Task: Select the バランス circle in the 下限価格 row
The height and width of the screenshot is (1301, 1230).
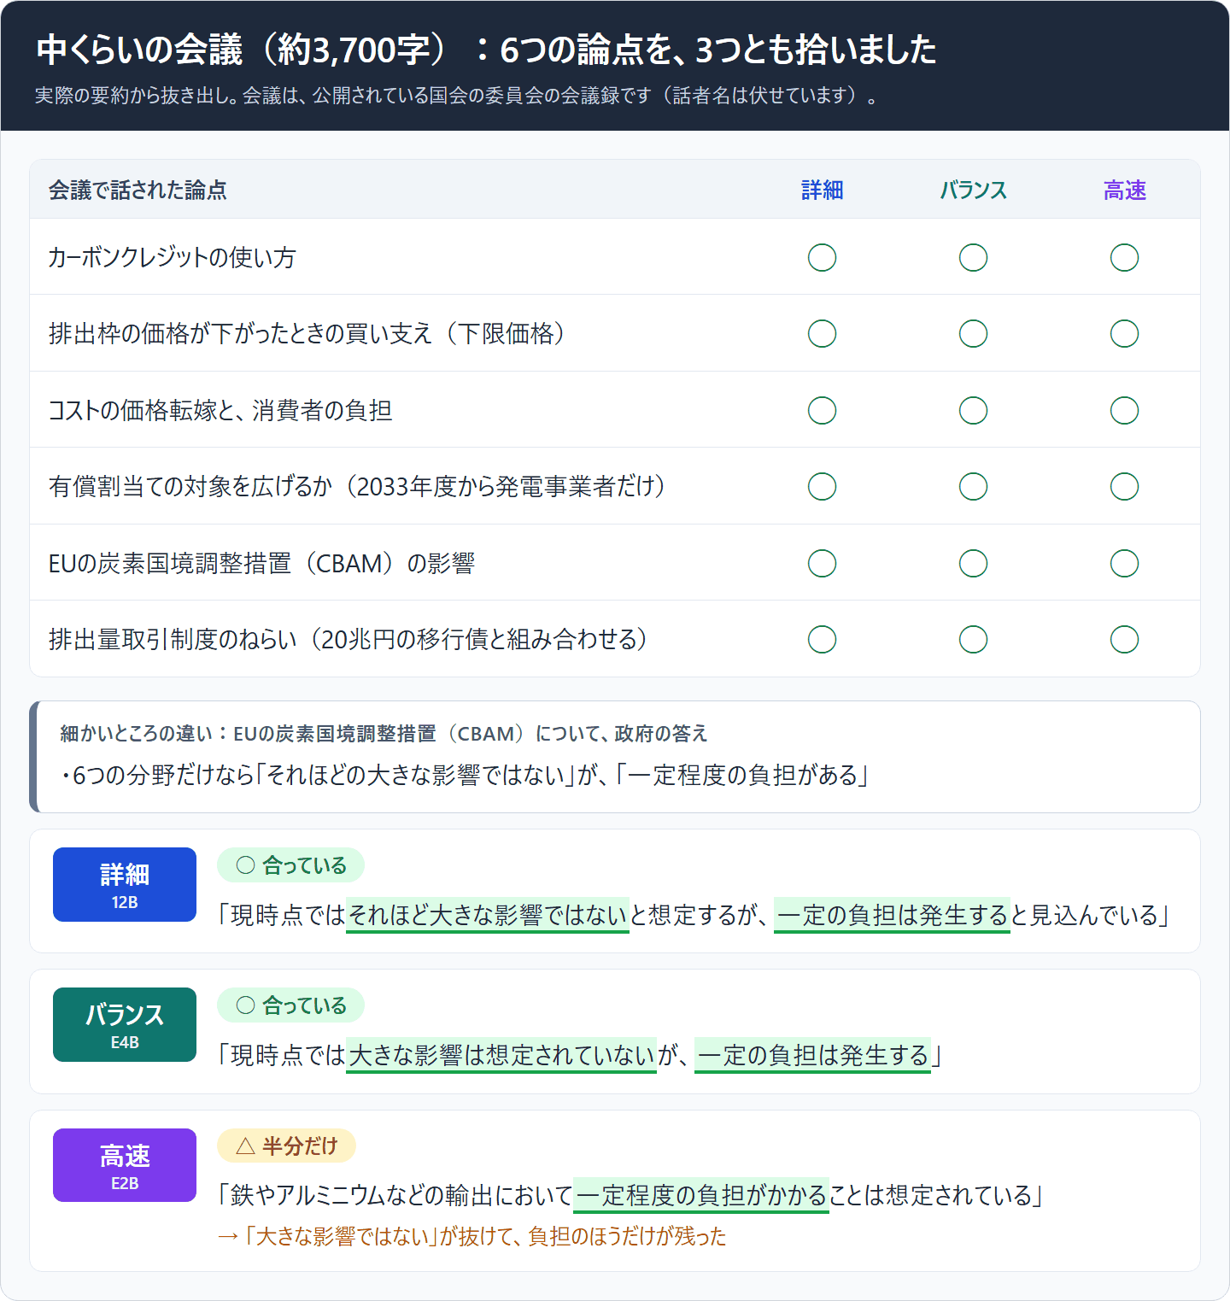Action: 973,333
